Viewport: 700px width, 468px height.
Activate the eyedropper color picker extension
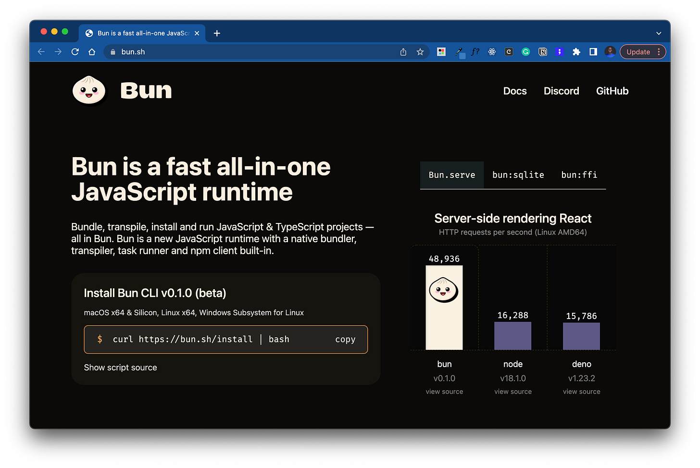click(460, 52)
